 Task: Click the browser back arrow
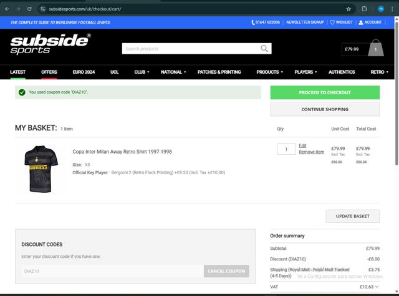7,9
